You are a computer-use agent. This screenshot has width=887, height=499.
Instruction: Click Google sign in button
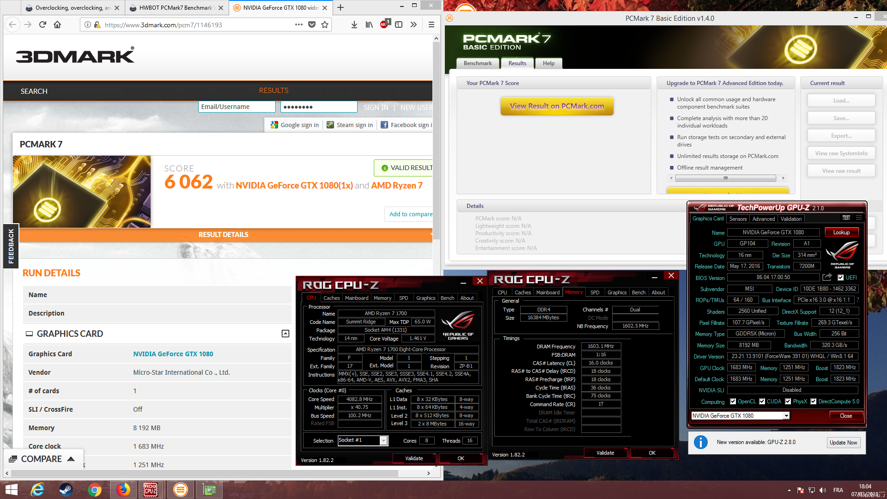pos(295,125)
